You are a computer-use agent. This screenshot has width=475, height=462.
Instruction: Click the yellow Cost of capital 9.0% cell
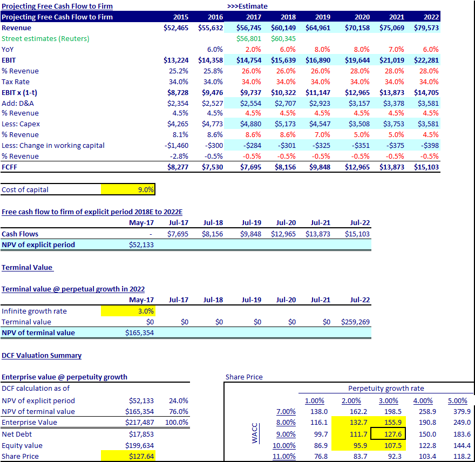click(128, 189)
